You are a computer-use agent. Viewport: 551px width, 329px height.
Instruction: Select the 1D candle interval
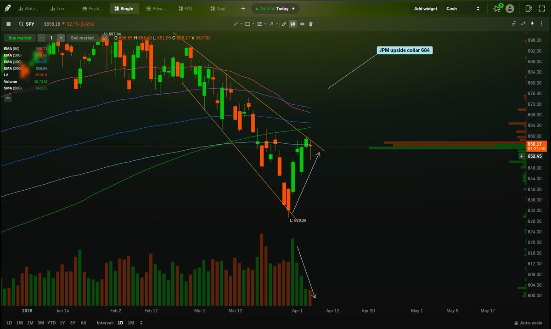pyautogui.click(x=120, y=323)
